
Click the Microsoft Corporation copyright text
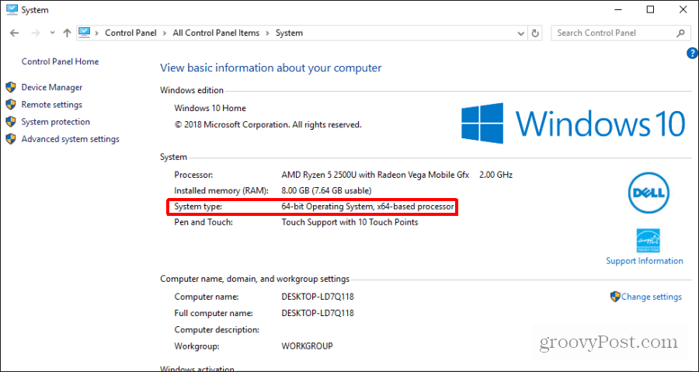268,125
